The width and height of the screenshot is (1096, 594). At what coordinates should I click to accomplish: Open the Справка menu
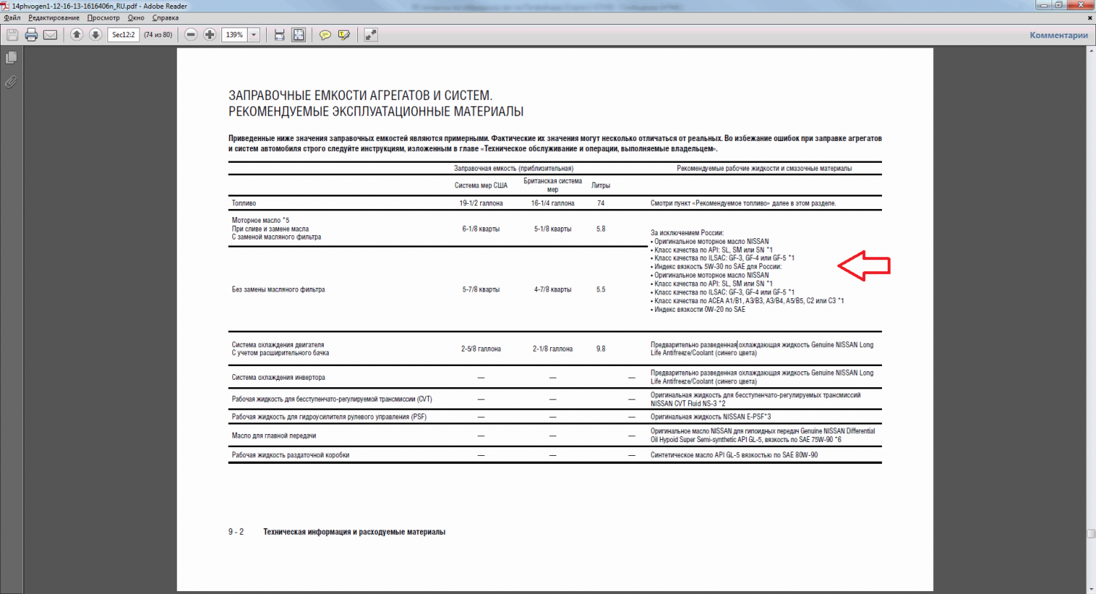(166, 18)
